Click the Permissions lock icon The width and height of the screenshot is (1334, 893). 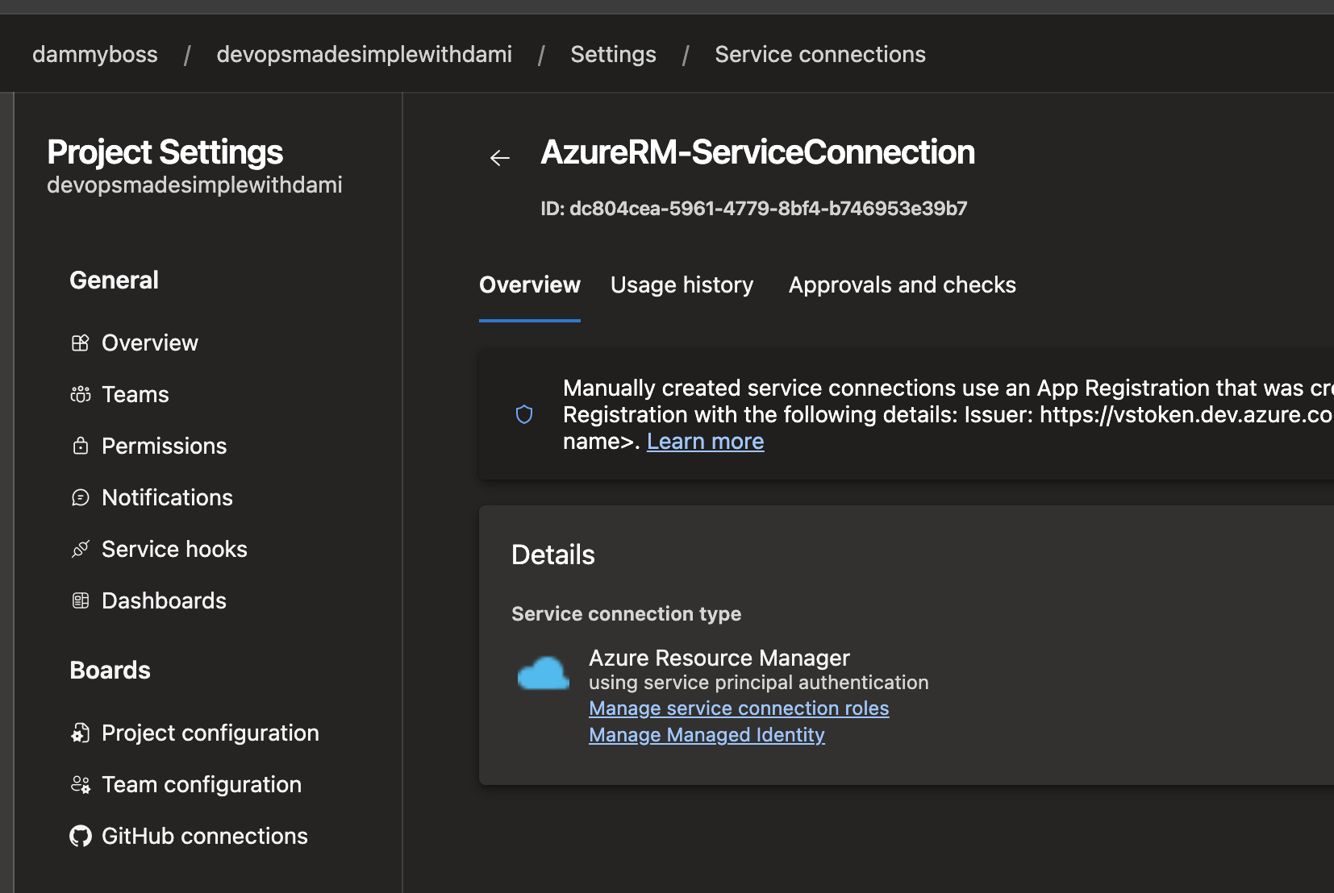click(81, 446)
